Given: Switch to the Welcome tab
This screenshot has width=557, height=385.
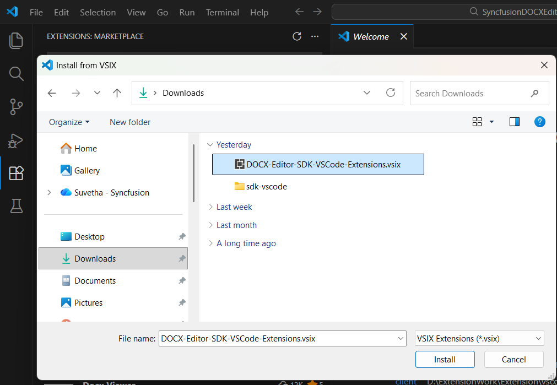Looking at the screenshot, I should (x=371, y=36).
